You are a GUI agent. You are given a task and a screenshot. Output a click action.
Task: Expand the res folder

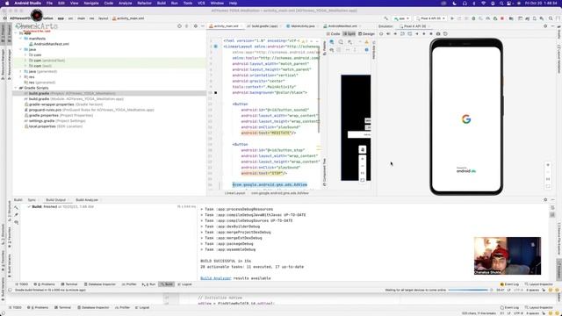click(21, 76)
